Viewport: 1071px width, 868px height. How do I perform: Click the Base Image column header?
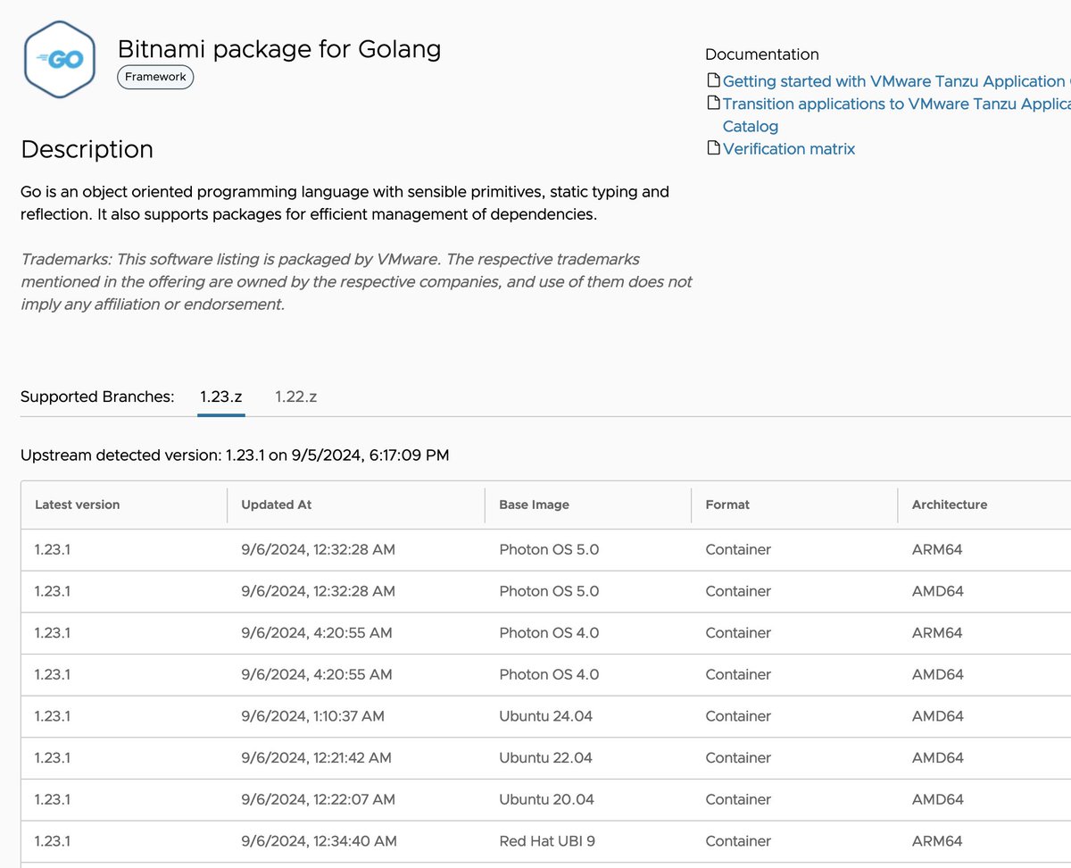point(534,505)
